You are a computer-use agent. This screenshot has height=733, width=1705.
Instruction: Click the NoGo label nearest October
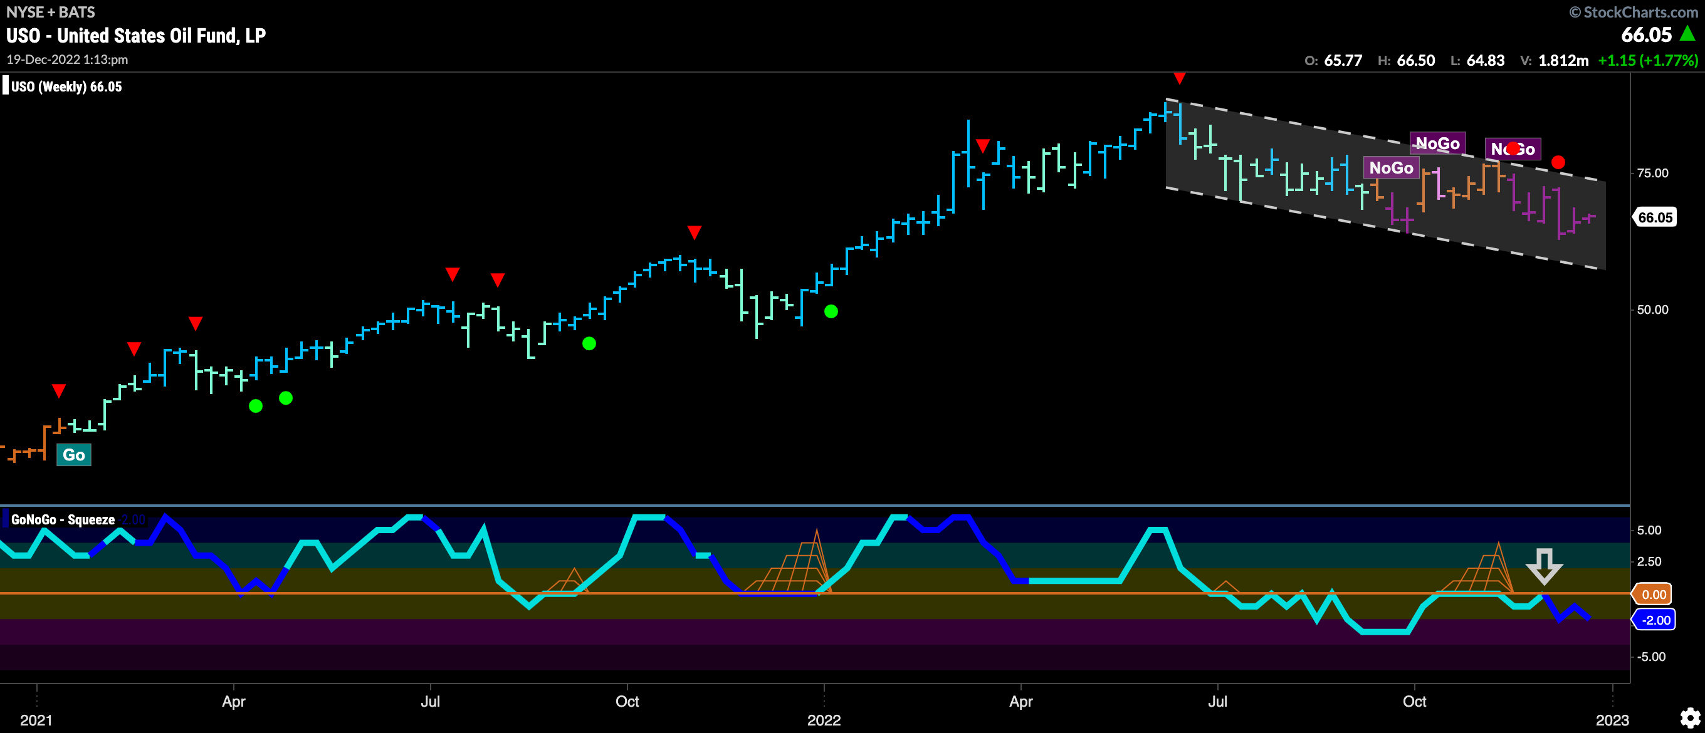(x=1390, y=168)
